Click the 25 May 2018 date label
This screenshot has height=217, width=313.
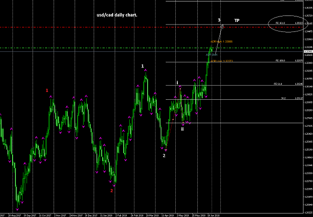(199, 215)
